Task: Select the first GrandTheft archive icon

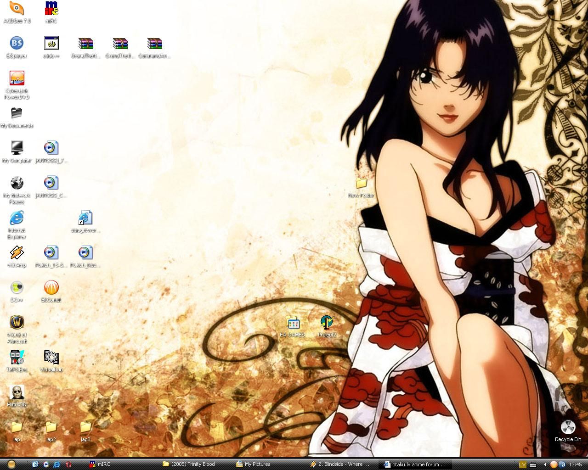Action: point(86,47)
